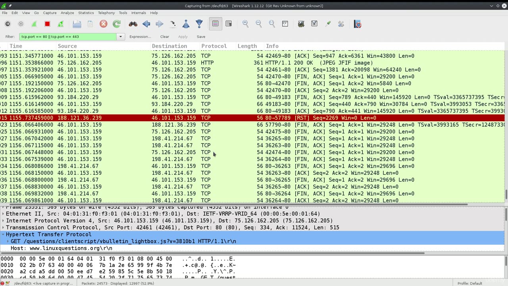Open the View menu
Viewport: 508px width, 286px height.
pos(26,13)
